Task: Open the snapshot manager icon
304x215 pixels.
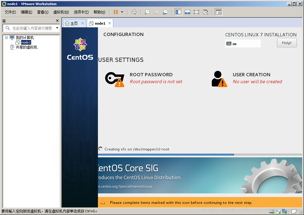Action: (166, 12)
